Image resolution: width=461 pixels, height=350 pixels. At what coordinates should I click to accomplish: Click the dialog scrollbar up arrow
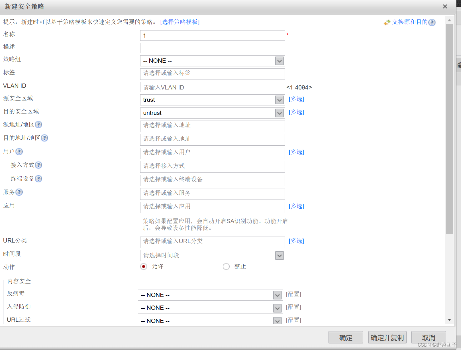[x=449, y=21]
